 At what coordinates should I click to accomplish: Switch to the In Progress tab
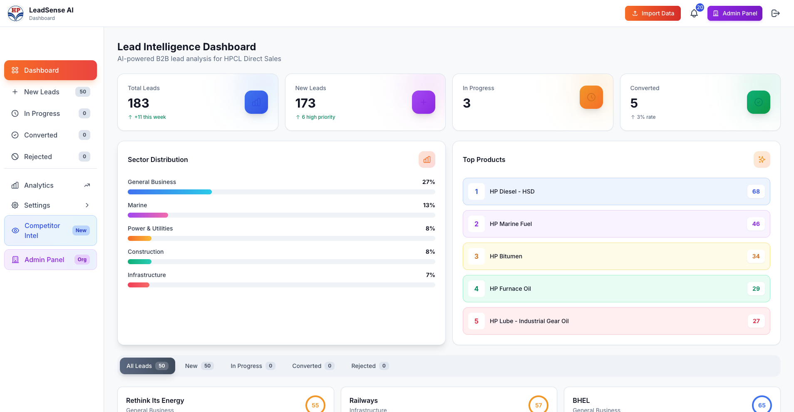[x=253, y=366]
